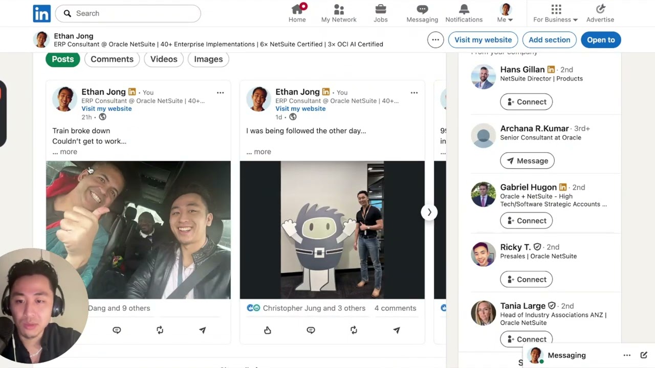Repost the Train broke down post
This screenshot has height=368, width=655.
pyautogui.click(x=160, y=330)
